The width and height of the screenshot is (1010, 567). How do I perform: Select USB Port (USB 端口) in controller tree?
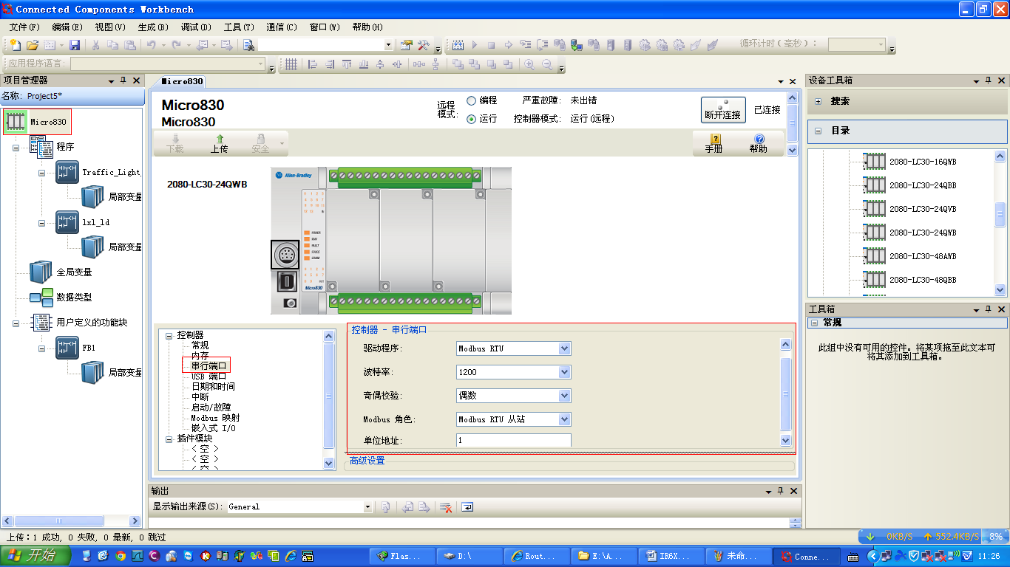[x=209, y=376]
